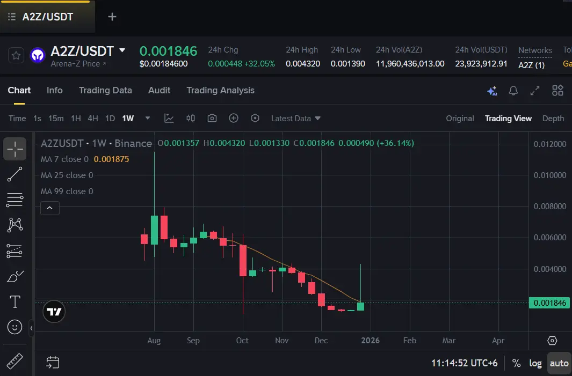The height and width of the screenshot is (376, 572).
Task: Select the ruler measure tool
Action: point(15,362)
